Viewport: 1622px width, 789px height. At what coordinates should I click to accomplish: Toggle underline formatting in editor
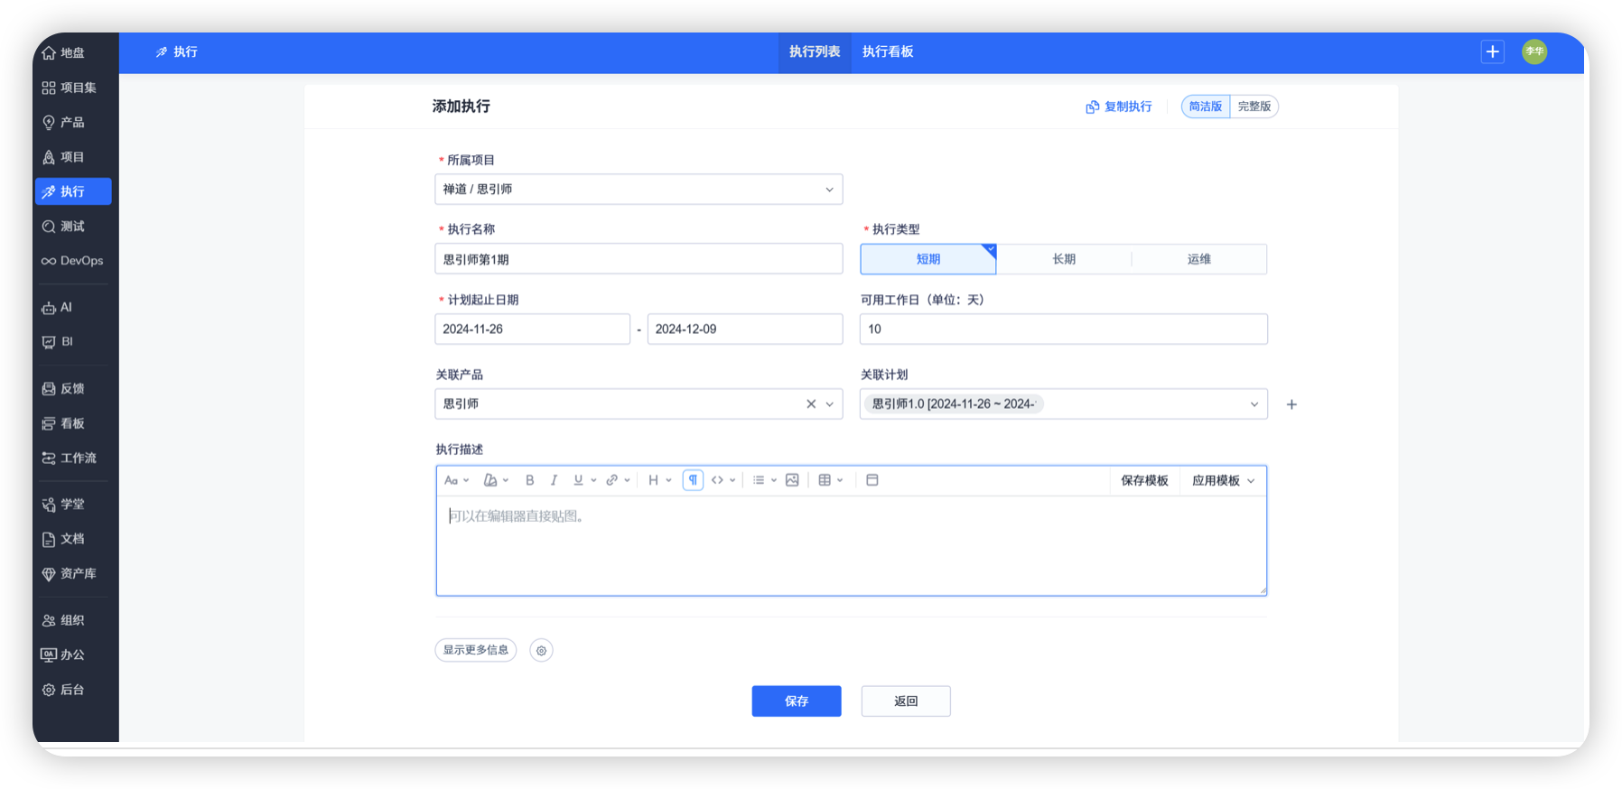point(578,480)
